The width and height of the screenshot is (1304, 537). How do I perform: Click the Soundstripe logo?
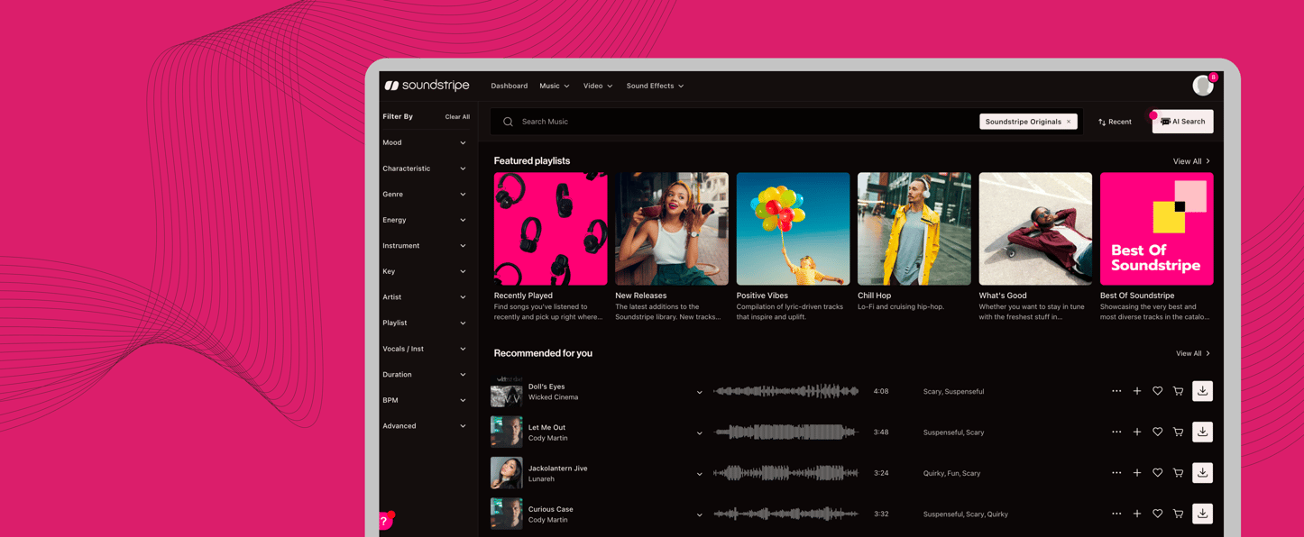[427, 86]
